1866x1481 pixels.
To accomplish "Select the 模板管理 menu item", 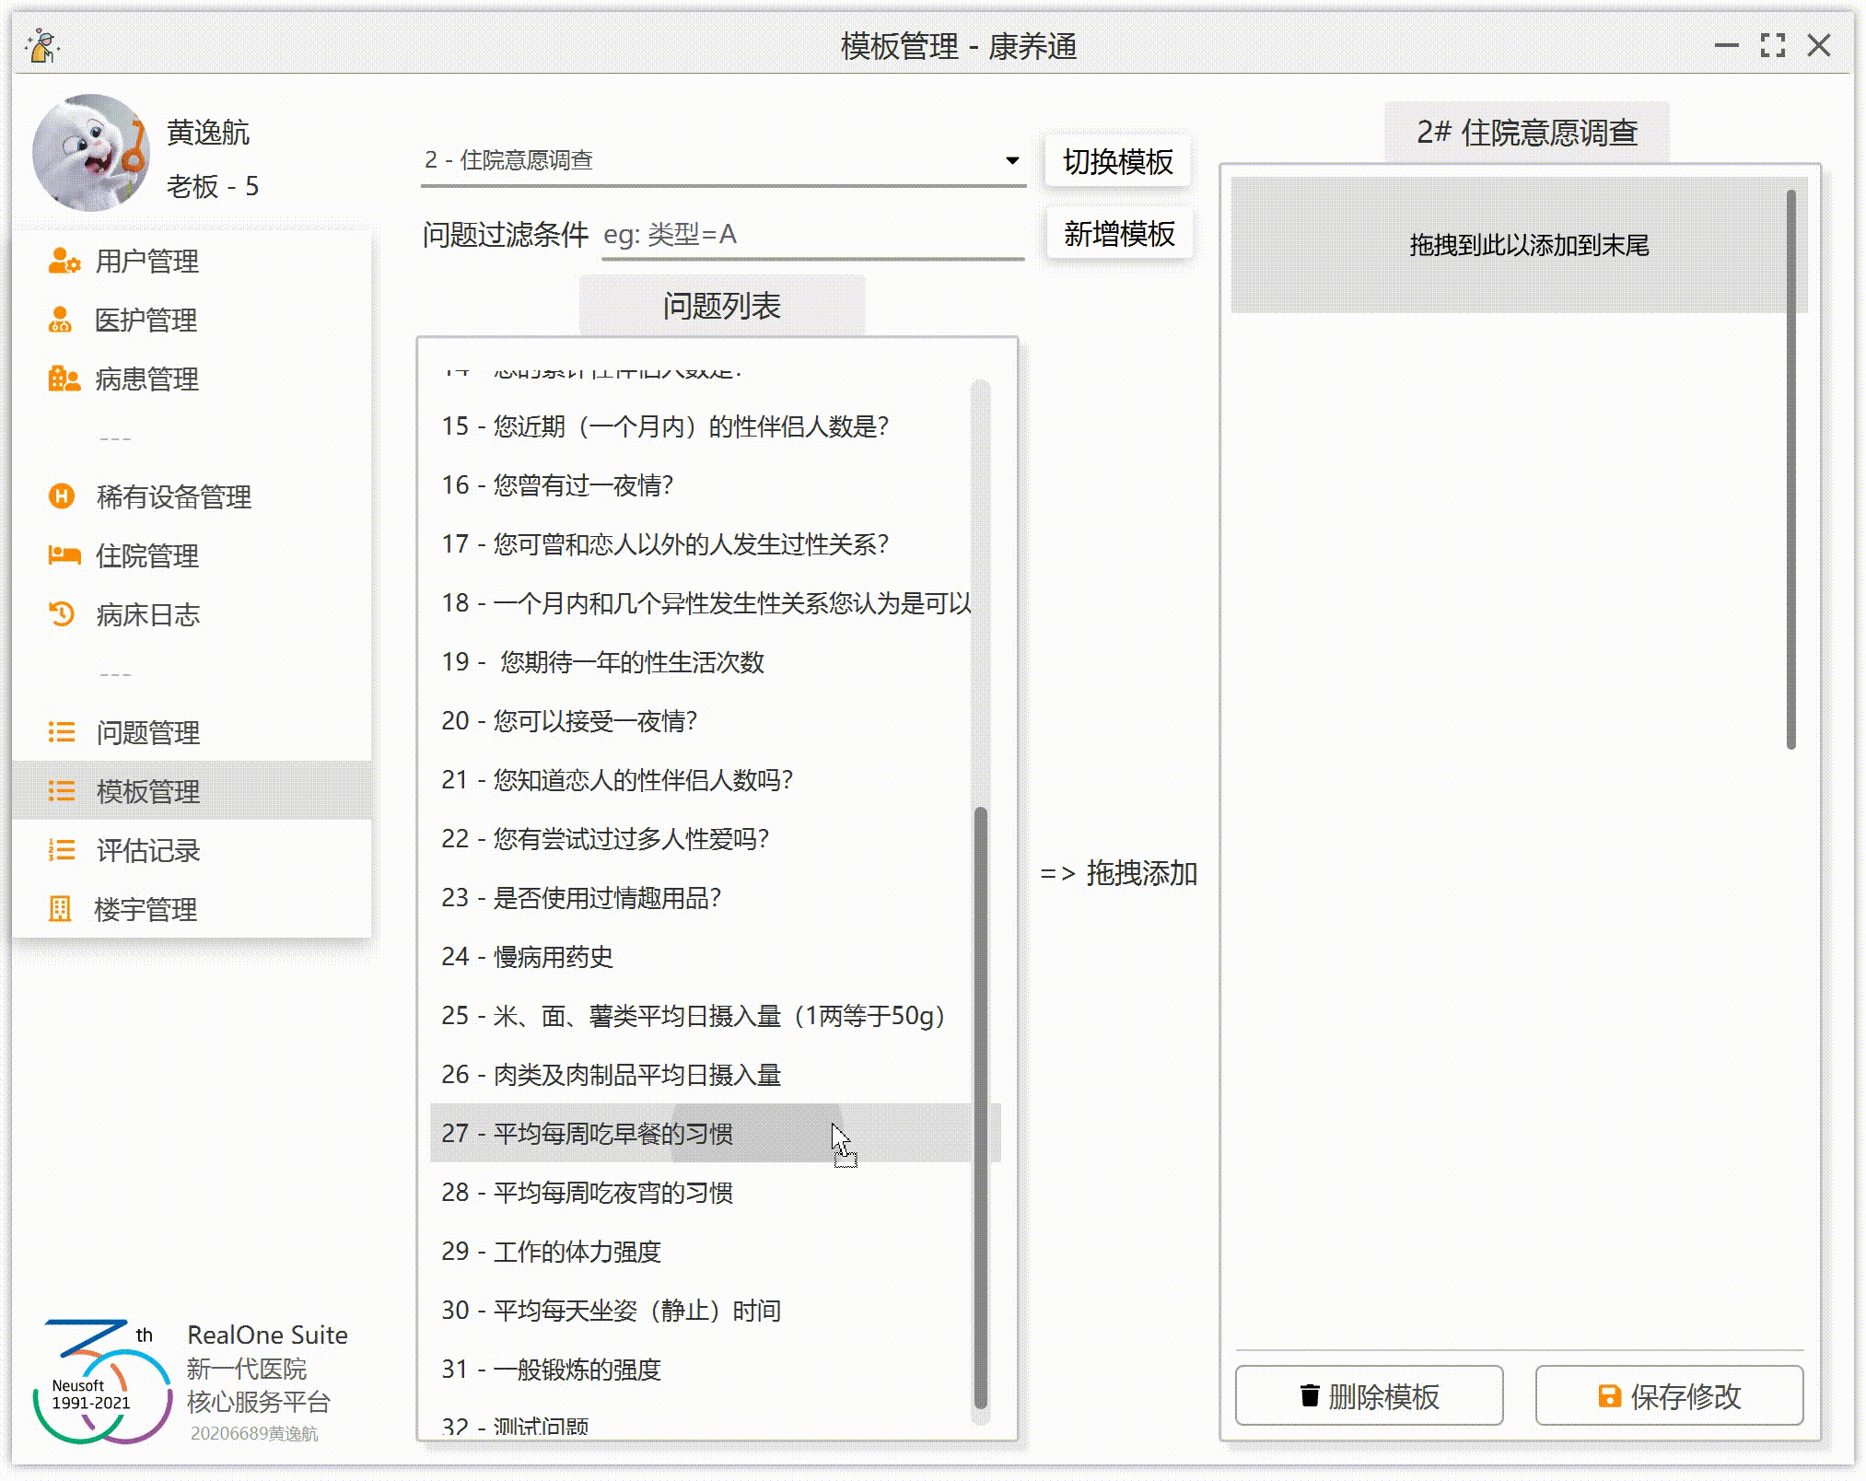I will tap(147, 792).
